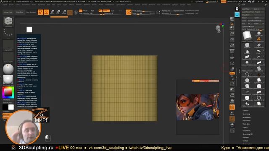Toggle L.Sym local symmetry
The height and width of the screenshot is (151, 269).
click(232, 63)
